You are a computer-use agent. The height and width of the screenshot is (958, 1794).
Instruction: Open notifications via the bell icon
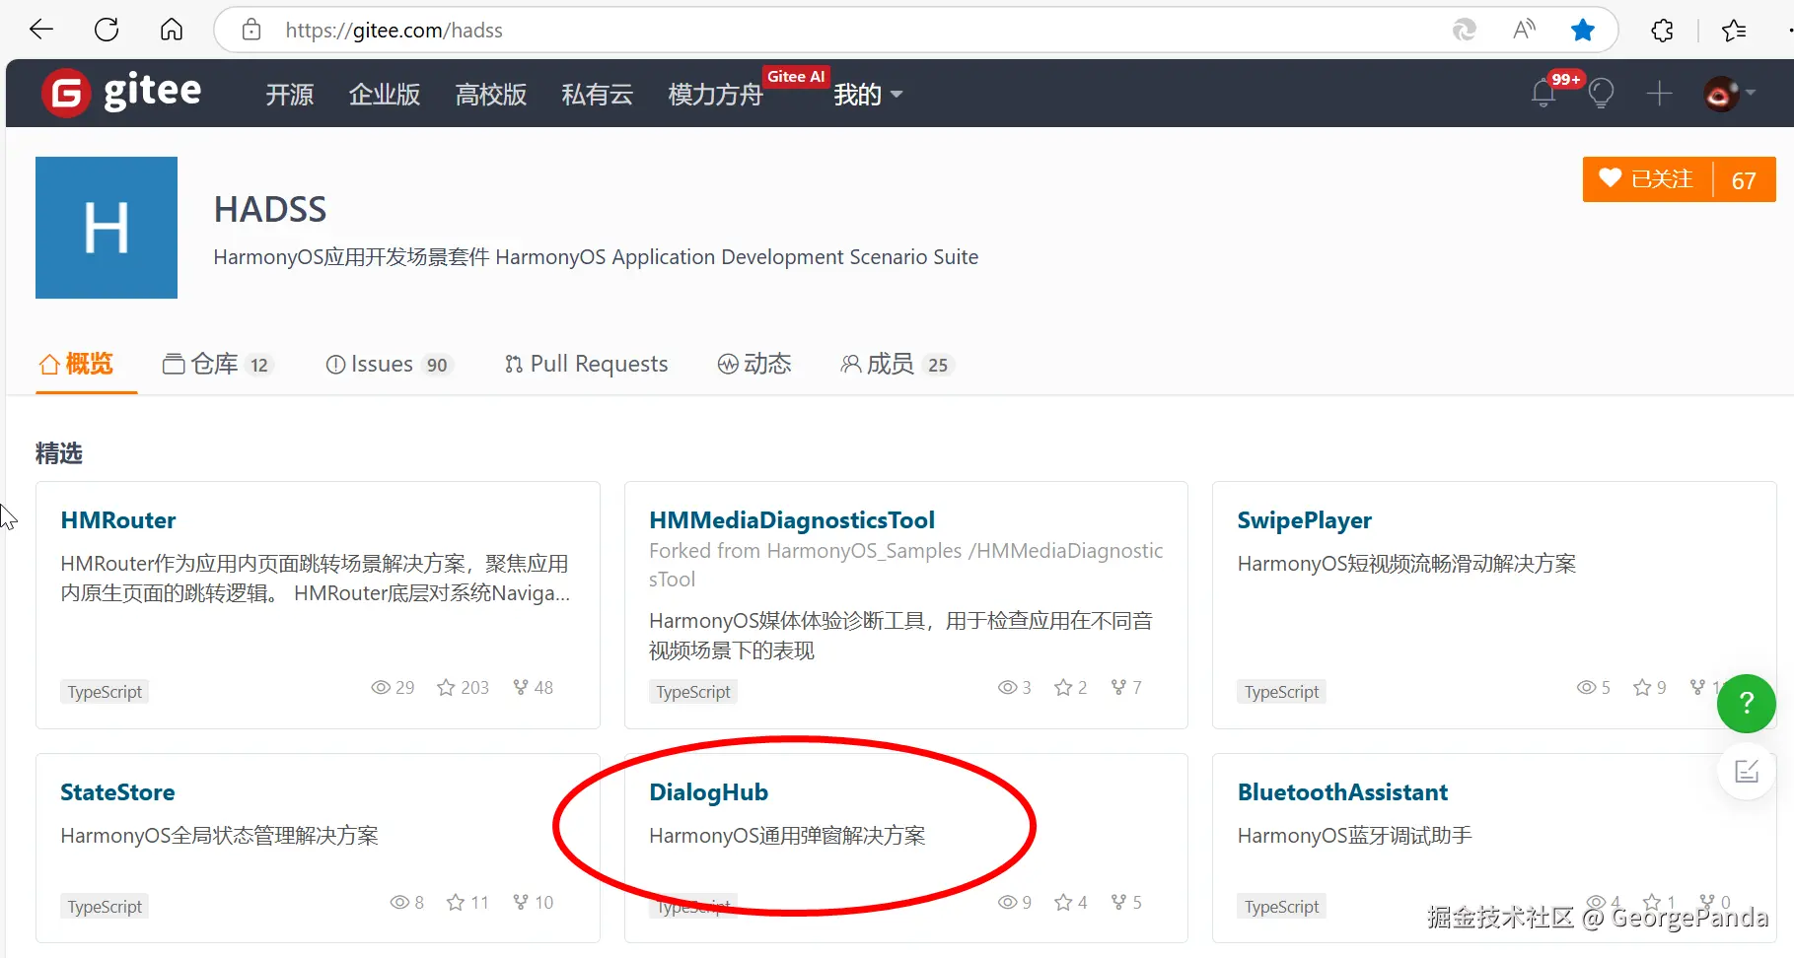pos(1543,94)
